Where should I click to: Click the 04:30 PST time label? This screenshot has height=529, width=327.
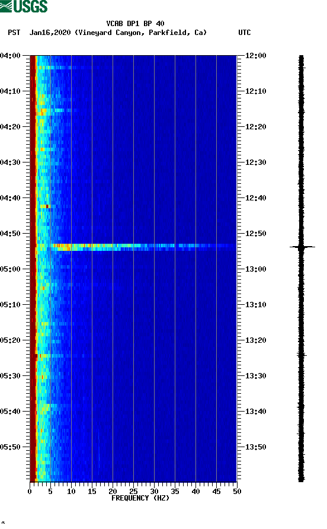(10, 162)
